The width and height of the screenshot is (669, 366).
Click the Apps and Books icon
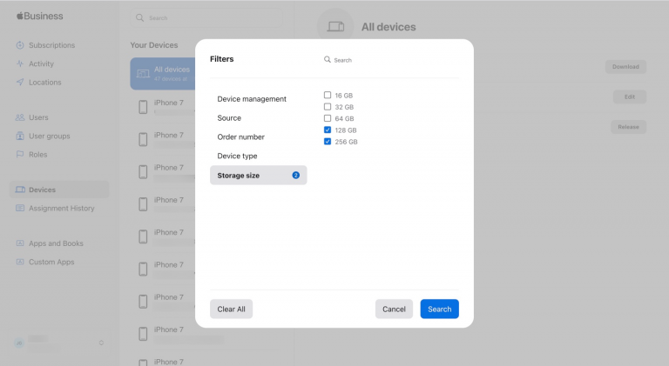pos(20,243)
